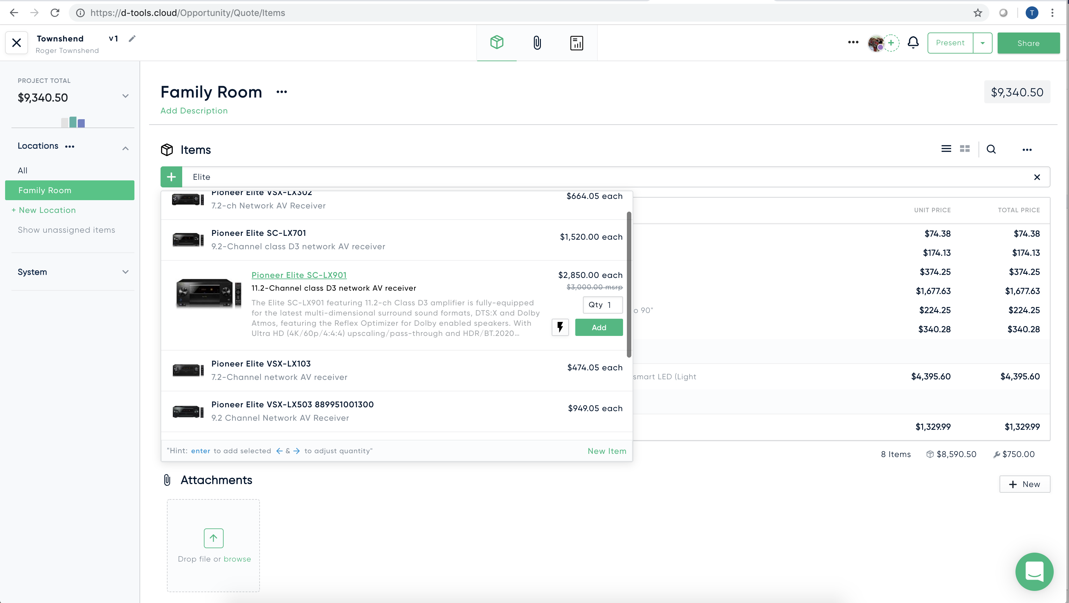This screenshot has width=1069, height=603.
Task: Click Add Description link
Action: (194, 111)
